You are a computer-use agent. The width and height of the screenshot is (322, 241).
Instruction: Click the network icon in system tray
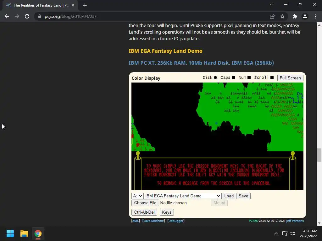285,233
